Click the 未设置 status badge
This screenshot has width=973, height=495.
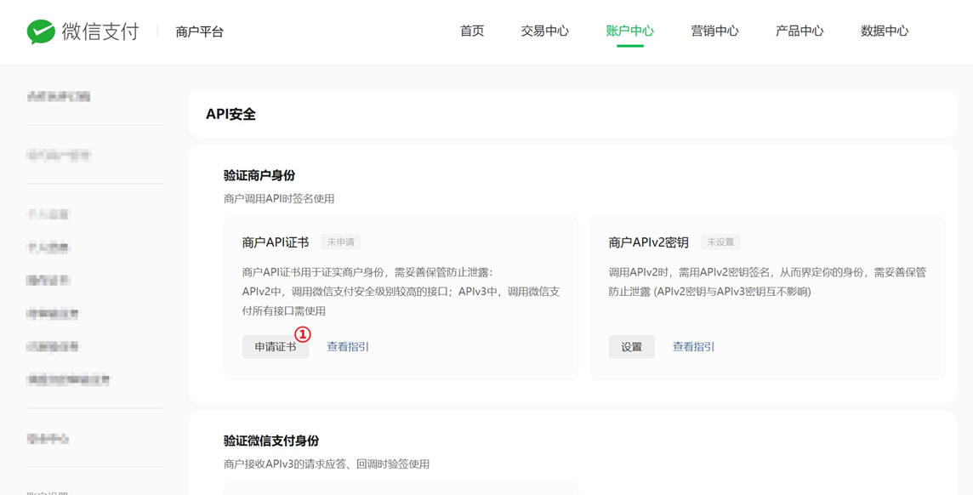[720, 242]
